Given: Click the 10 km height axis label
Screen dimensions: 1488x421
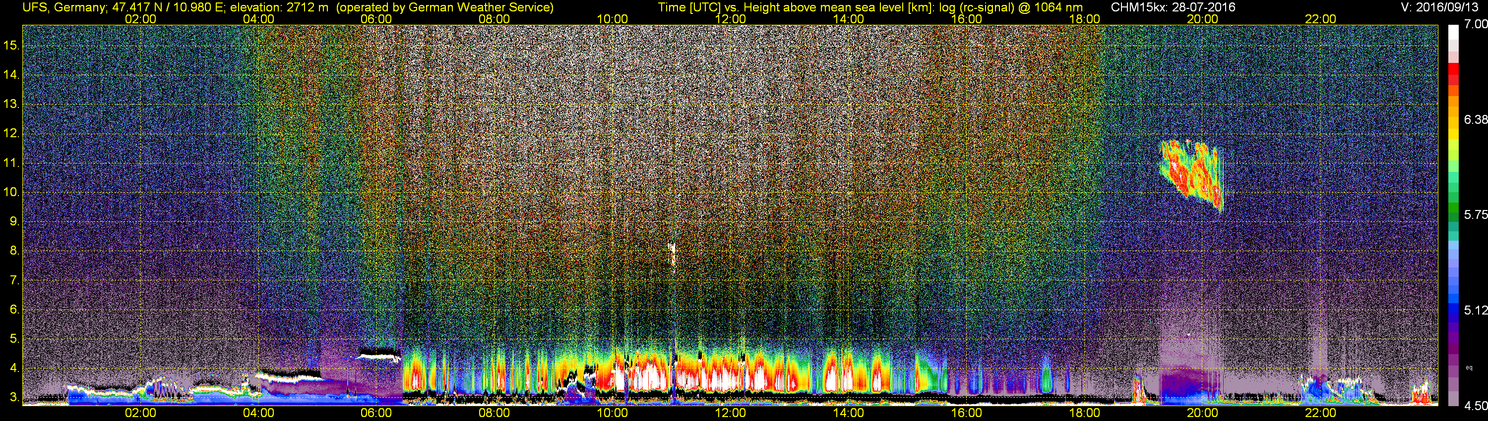Looking at the screenshot, I should coord(11,192).
